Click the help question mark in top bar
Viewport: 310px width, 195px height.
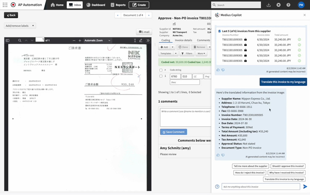pyautogui.click(x=288, y=5)
